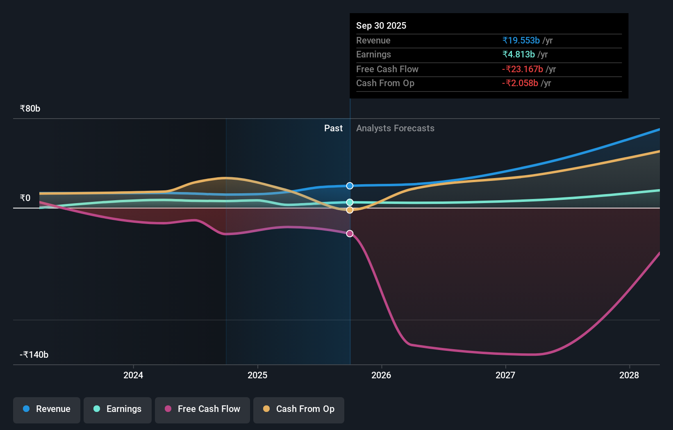Screen dimensions: 673x430
Task: Toggle the Earnings series visibility
Action: click(118, 409)
